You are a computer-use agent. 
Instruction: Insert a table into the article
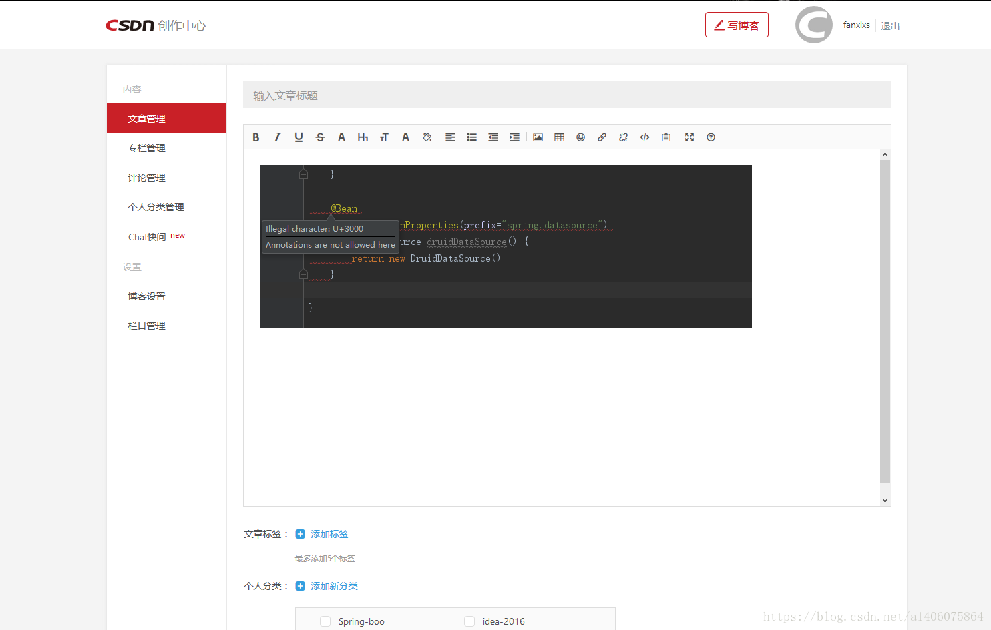pyautogui.click(x=560, y=137)
